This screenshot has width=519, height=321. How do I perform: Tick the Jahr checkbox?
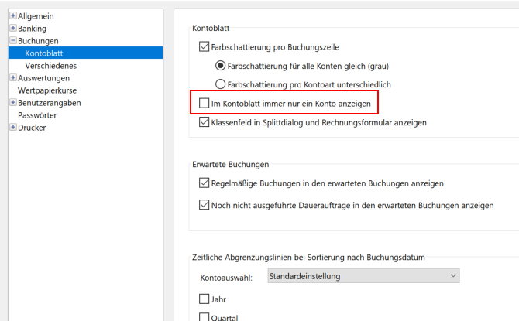[x=204, y=299]
